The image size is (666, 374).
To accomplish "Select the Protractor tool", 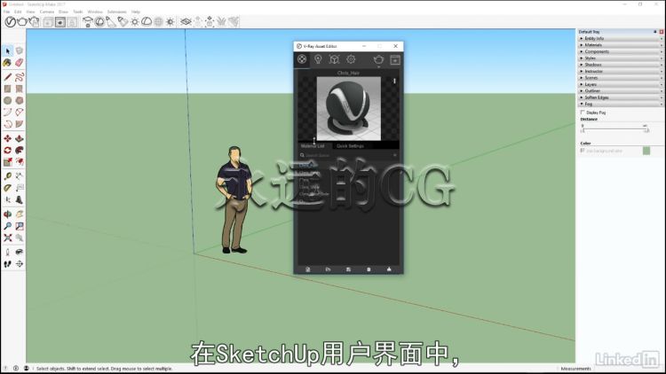I will 8,188.
